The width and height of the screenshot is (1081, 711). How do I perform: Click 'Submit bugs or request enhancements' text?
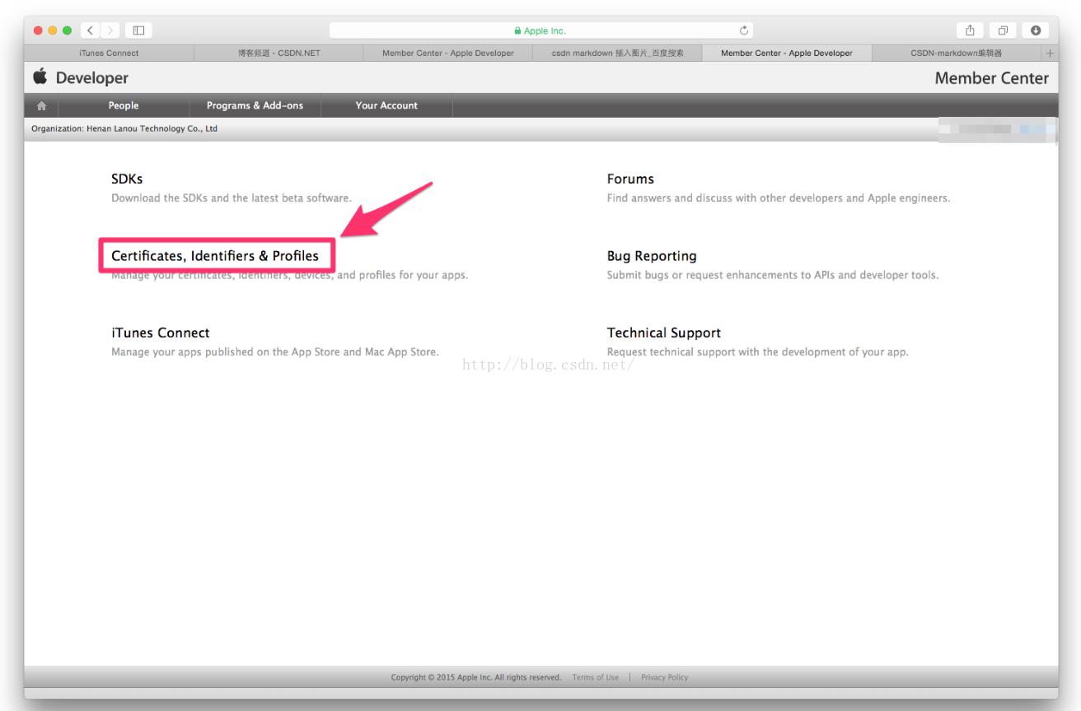tap(773, 275)
